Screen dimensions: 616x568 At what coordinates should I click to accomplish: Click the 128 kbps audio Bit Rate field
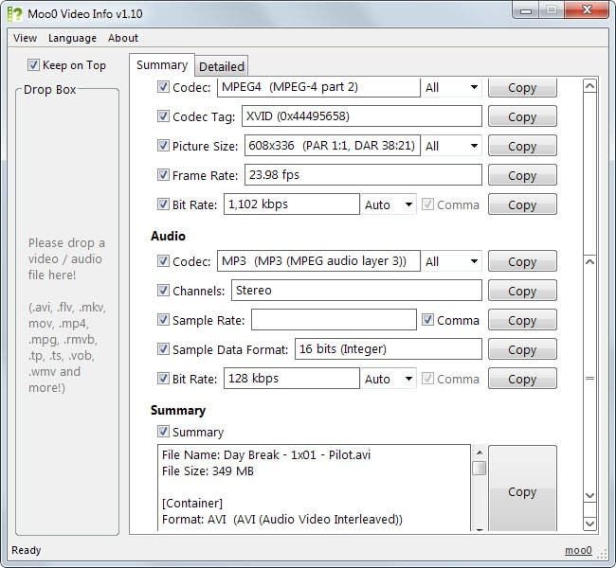click(x=292, y=379)
